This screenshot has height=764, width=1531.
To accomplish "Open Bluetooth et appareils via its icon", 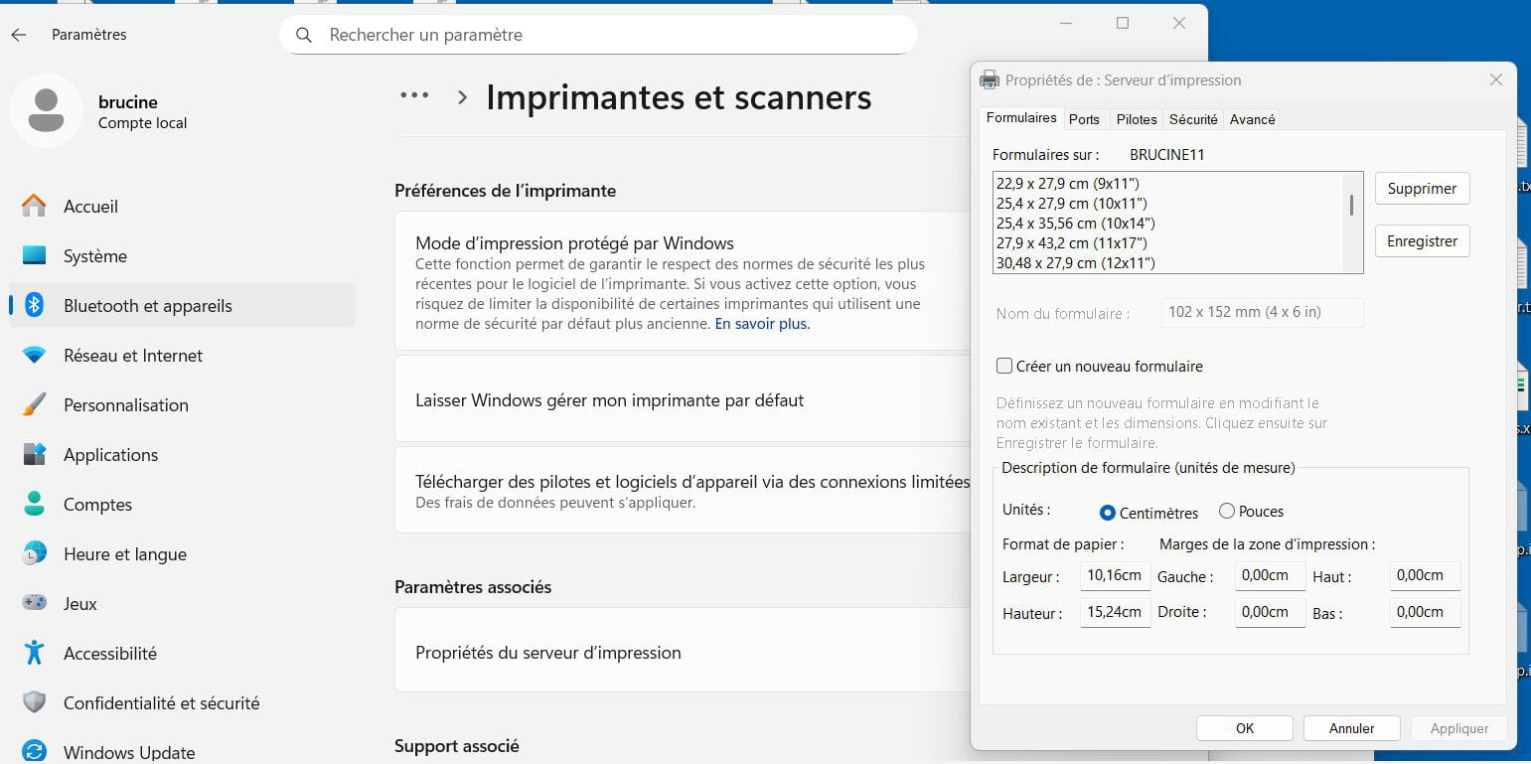I will point(34,306).
